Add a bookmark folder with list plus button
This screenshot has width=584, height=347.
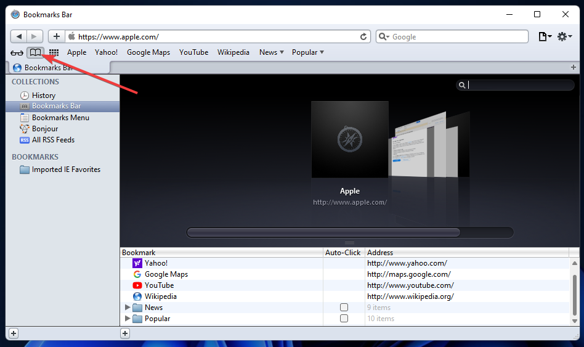[125, 333]
